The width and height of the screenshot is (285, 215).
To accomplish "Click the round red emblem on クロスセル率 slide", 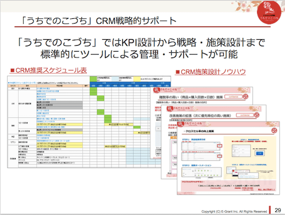I will tap(274, 130).
